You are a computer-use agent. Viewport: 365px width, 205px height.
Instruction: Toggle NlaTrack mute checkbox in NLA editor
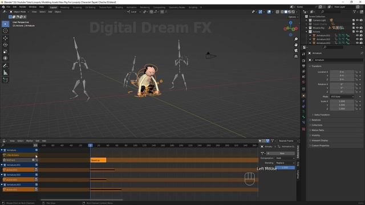(x=33, y=160)
